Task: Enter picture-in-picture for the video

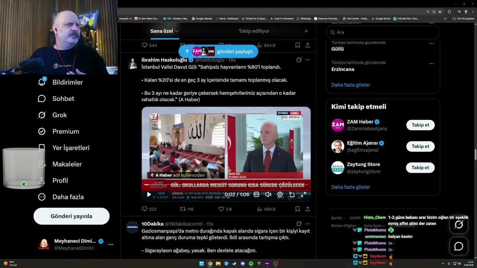Action: pos(292,194)
